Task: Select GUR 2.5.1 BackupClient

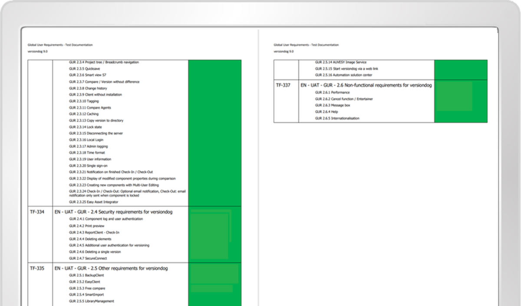Action: tap(86, 275)
